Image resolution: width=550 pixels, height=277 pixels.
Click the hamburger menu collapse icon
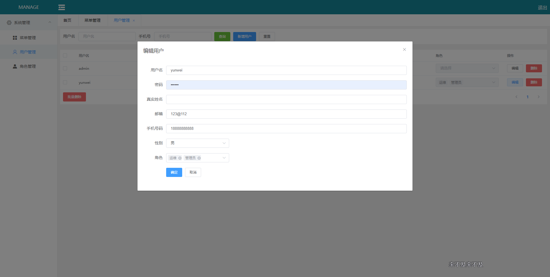(x=61, y=7)
